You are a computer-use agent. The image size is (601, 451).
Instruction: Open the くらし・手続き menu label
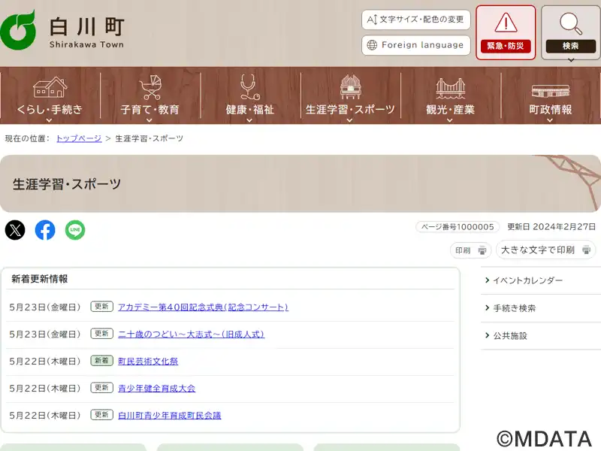50,109
